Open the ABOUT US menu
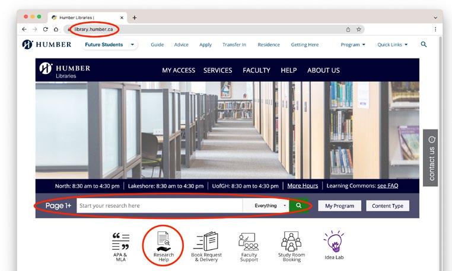Image resolution: width=452 pixels, height=271 pixels. [x=323, y=70]
